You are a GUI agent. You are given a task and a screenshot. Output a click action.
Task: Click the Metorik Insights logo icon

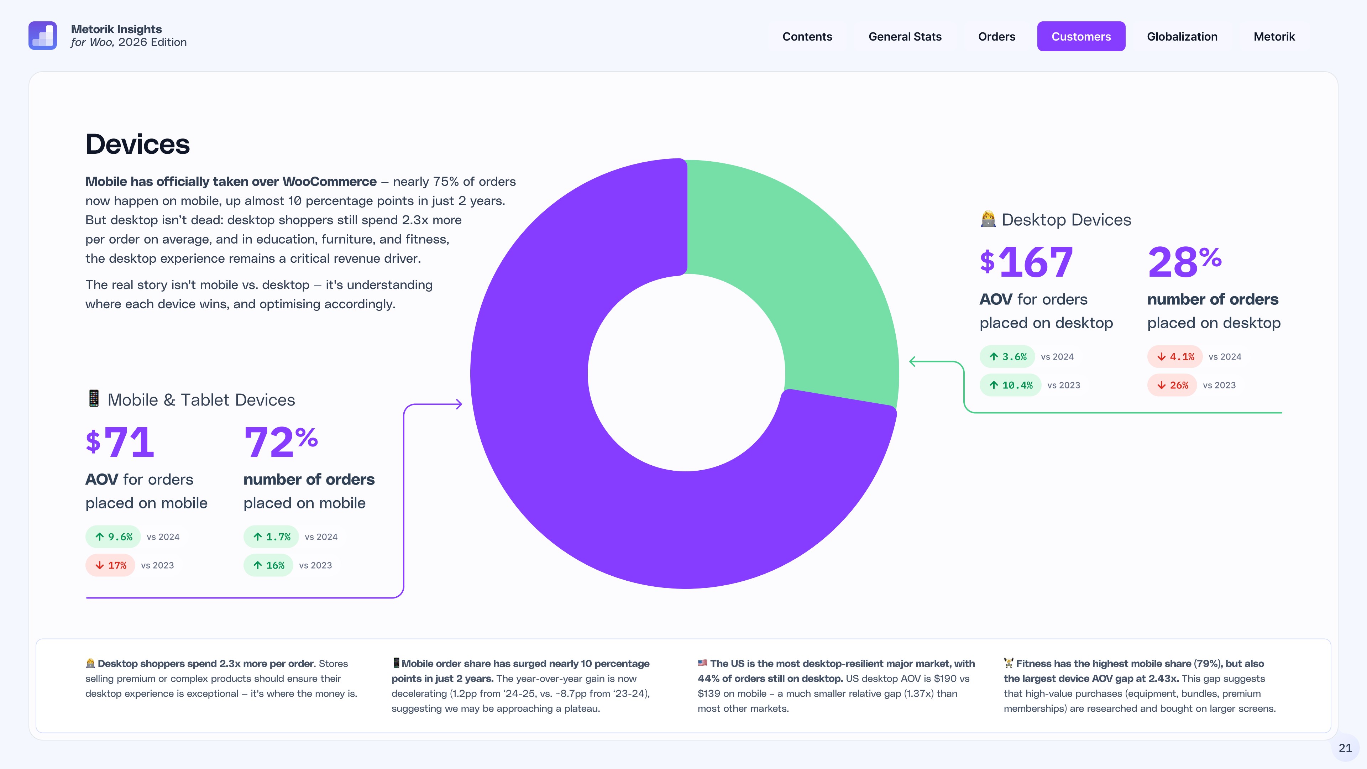coord(43,35)
